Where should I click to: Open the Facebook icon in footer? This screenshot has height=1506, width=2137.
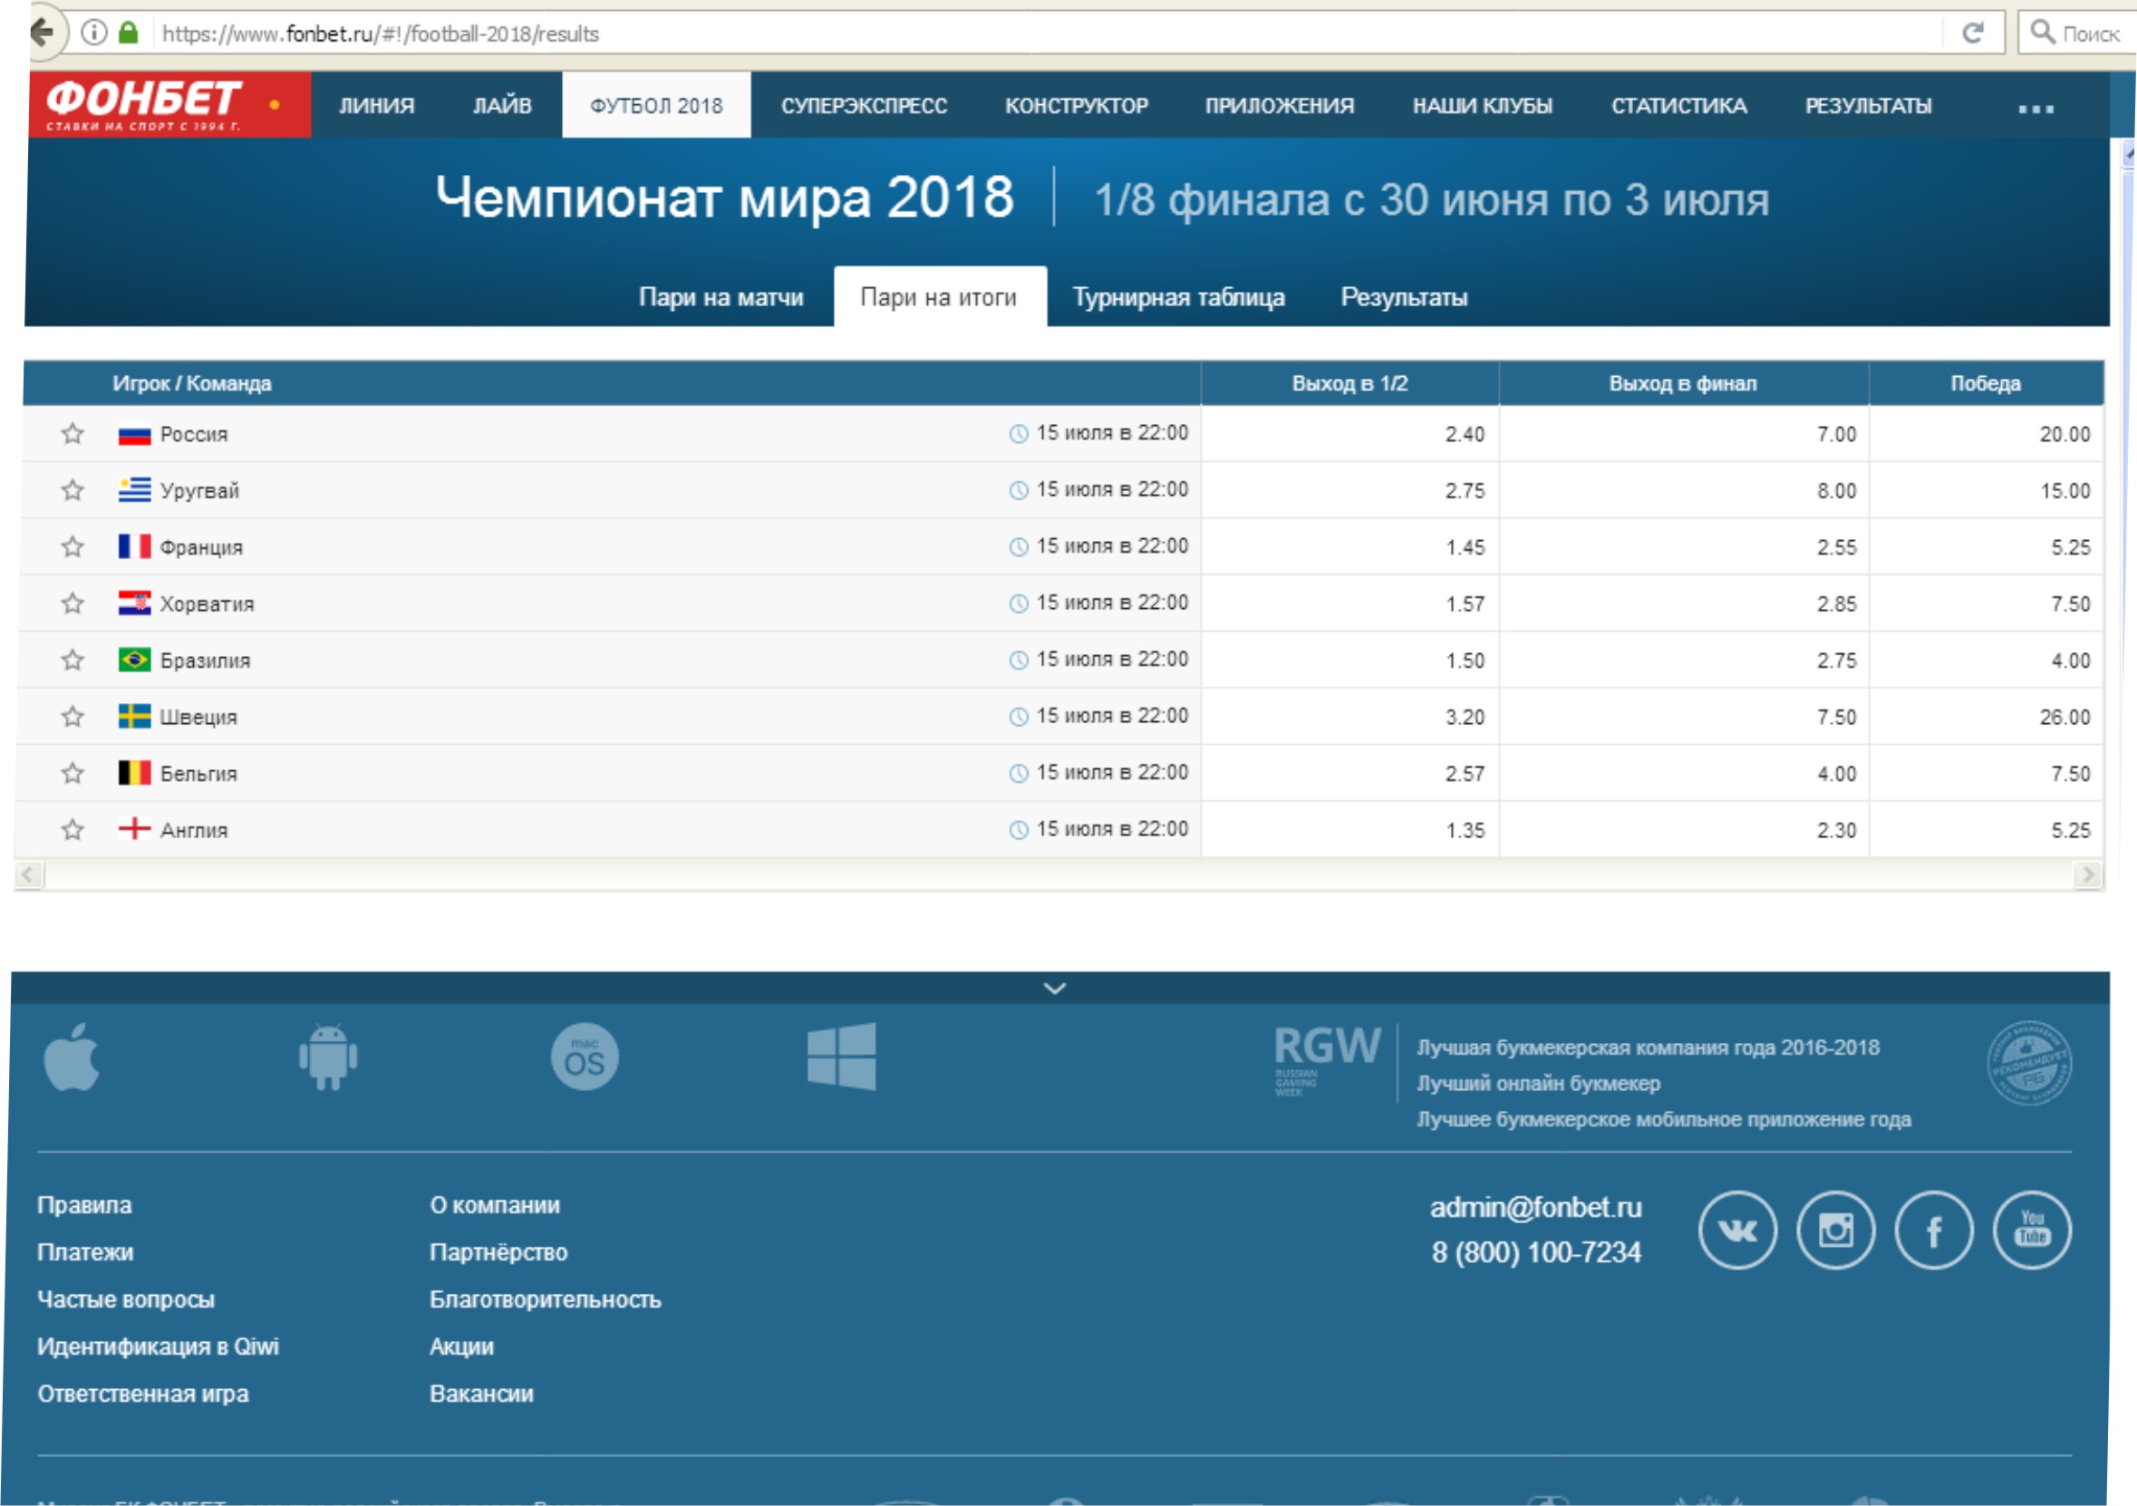pyautogui.click(x=1933, y=1231)
